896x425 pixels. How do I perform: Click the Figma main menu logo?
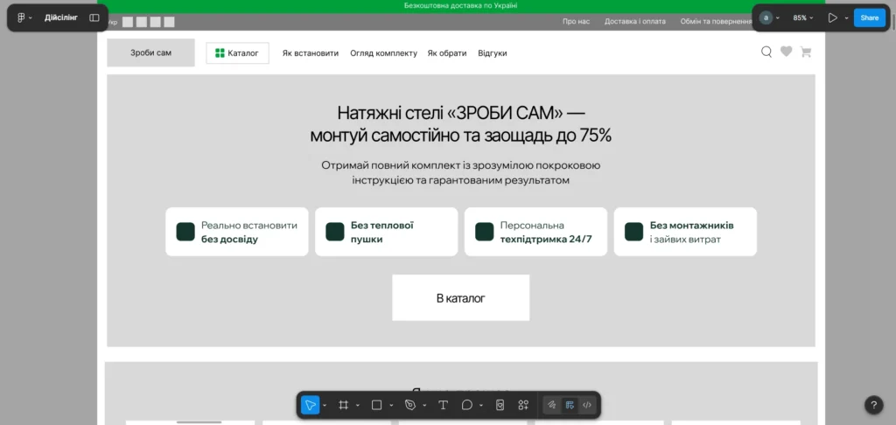pos(22,17)
